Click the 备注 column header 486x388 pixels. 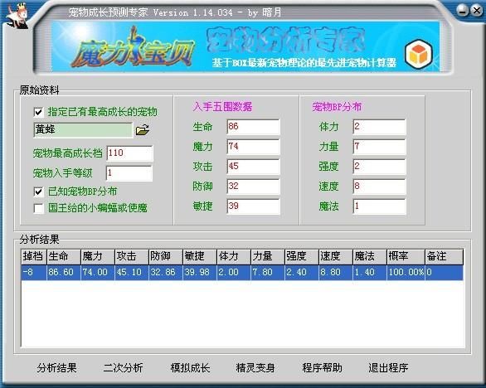point(445,257)
